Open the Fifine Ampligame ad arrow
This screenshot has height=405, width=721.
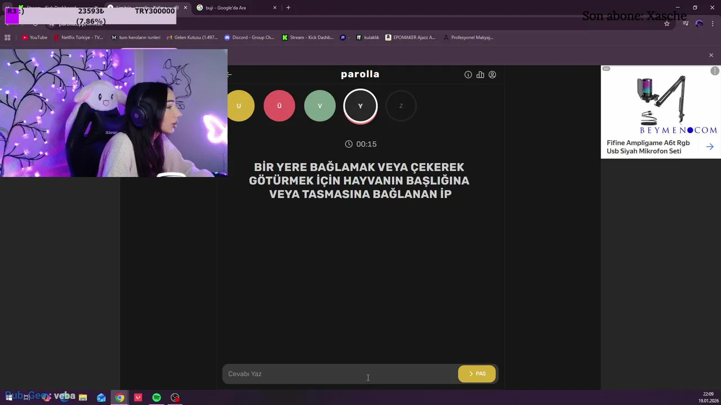(710, 147)
